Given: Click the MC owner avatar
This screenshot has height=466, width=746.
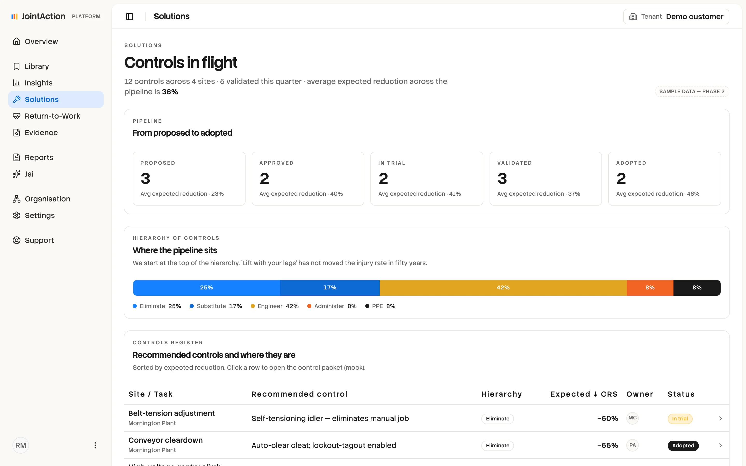Looking at the screenshot, I should point(633,418).
